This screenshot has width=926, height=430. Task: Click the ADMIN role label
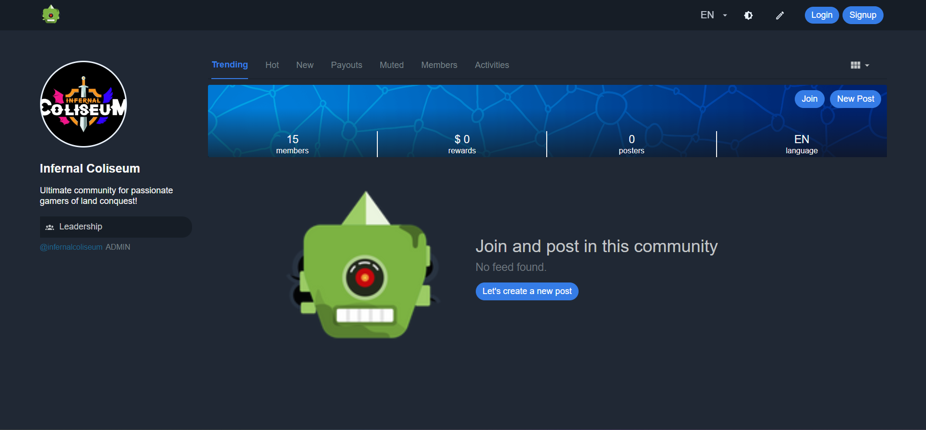tap(118, 247)
